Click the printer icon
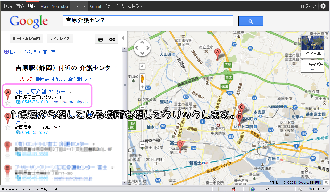330x192 pixels. pos(101,39)
